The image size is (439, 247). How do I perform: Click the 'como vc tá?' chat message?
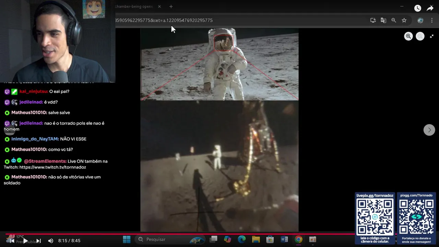click(x=60, y=150)
